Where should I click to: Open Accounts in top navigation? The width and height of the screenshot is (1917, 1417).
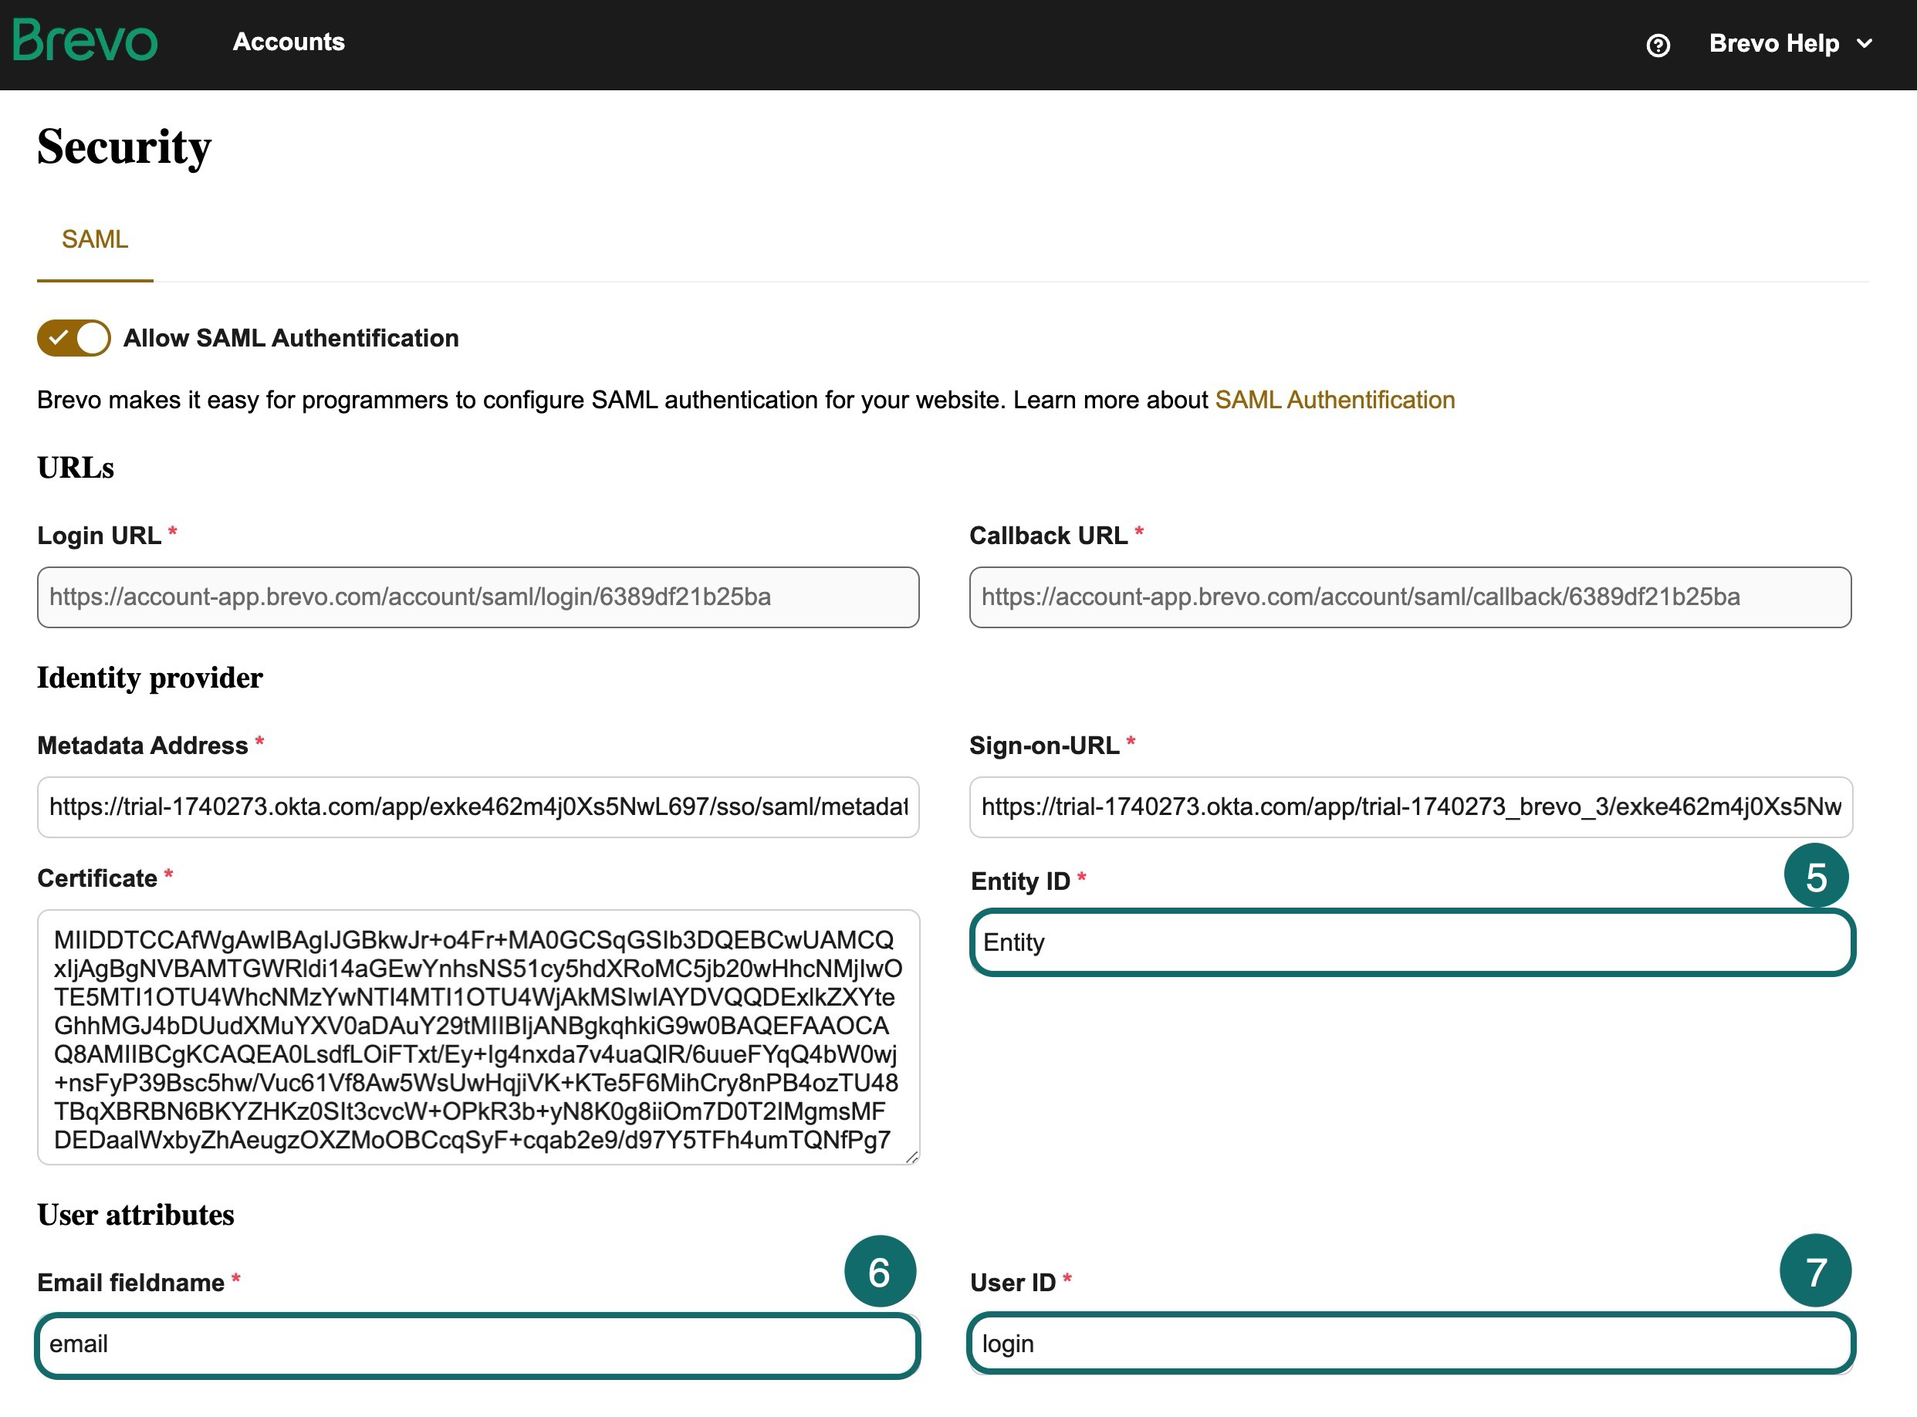pyautogui.click(x=288, y=42)
